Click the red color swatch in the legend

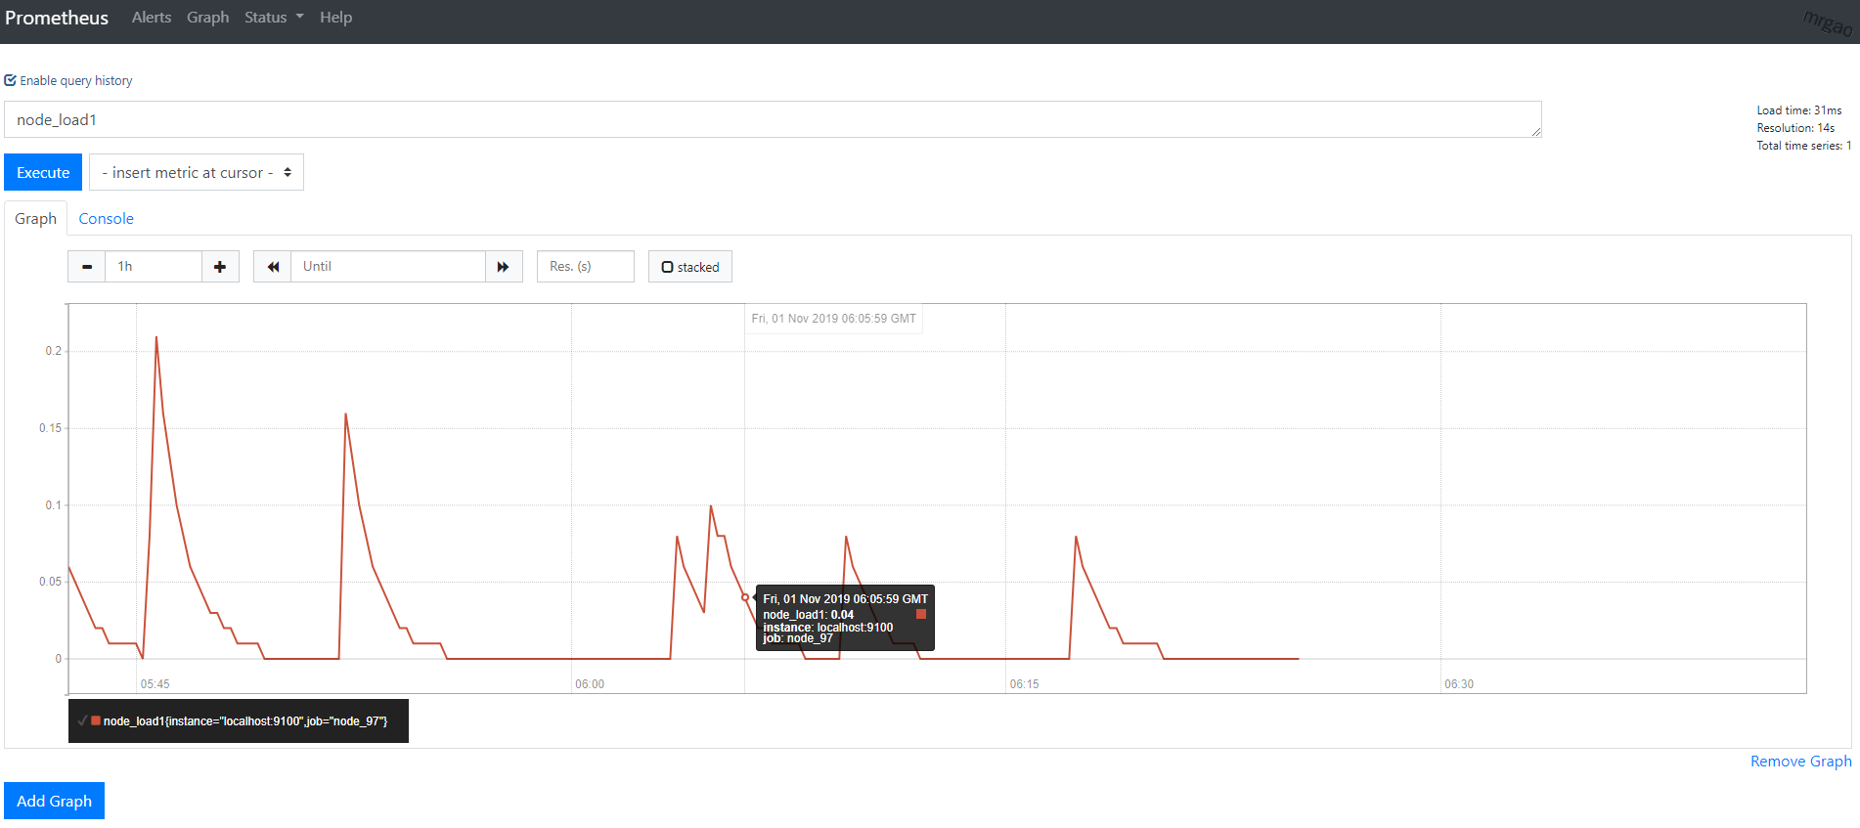96,720
